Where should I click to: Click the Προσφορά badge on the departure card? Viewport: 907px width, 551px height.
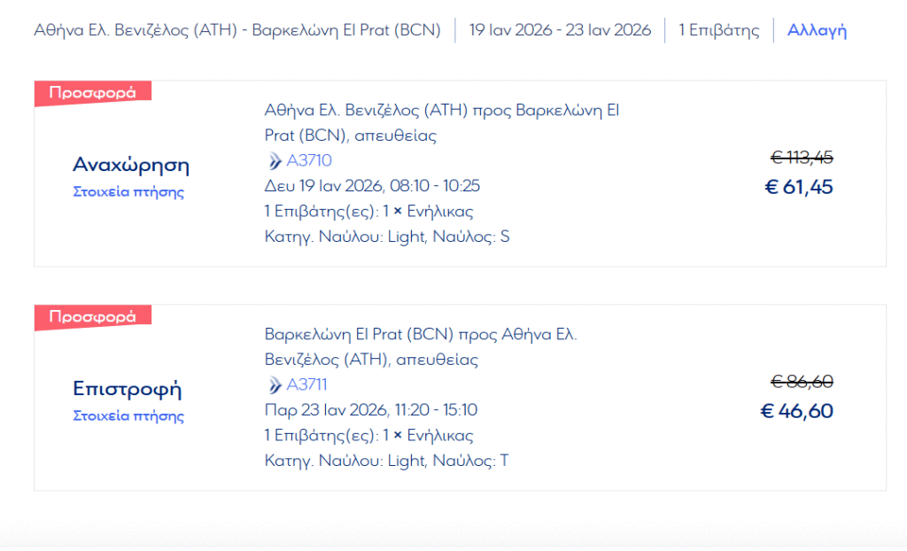pyautogui.click(x=92, y=92)
